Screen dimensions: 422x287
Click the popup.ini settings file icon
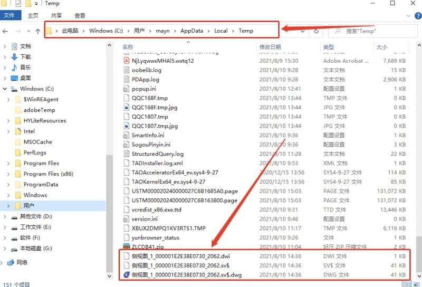(x=126, y=89)
